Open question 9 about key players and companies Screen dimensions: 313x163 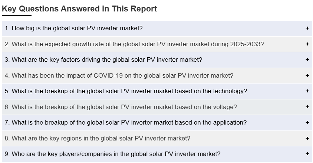point(112,154)
